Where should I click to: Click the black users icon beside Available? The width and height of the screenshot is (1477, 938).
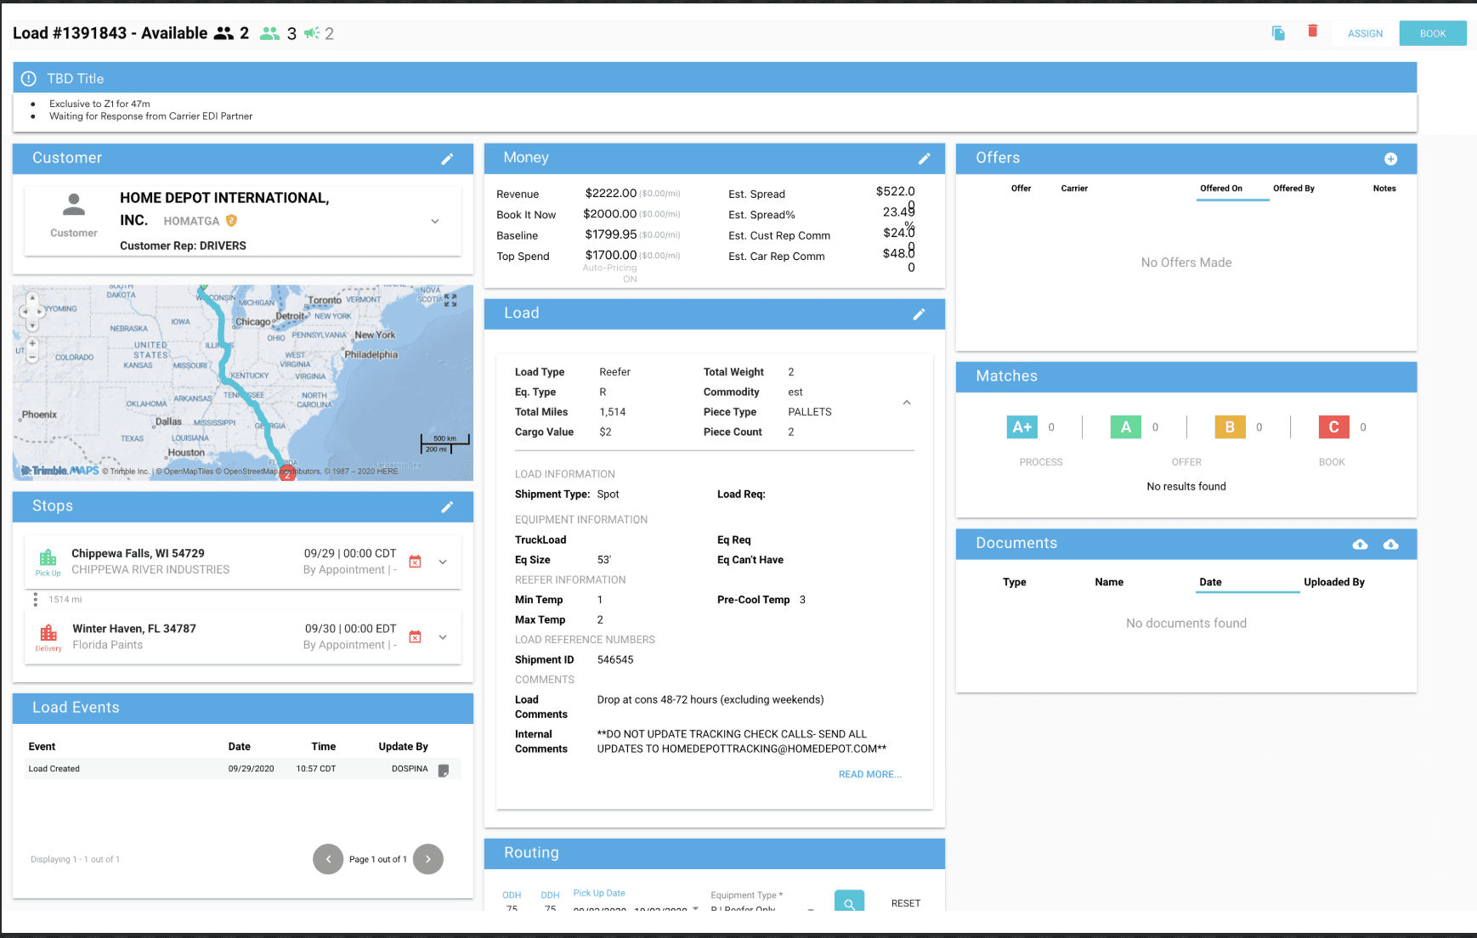pyautogui.click(x=224, y=33)
